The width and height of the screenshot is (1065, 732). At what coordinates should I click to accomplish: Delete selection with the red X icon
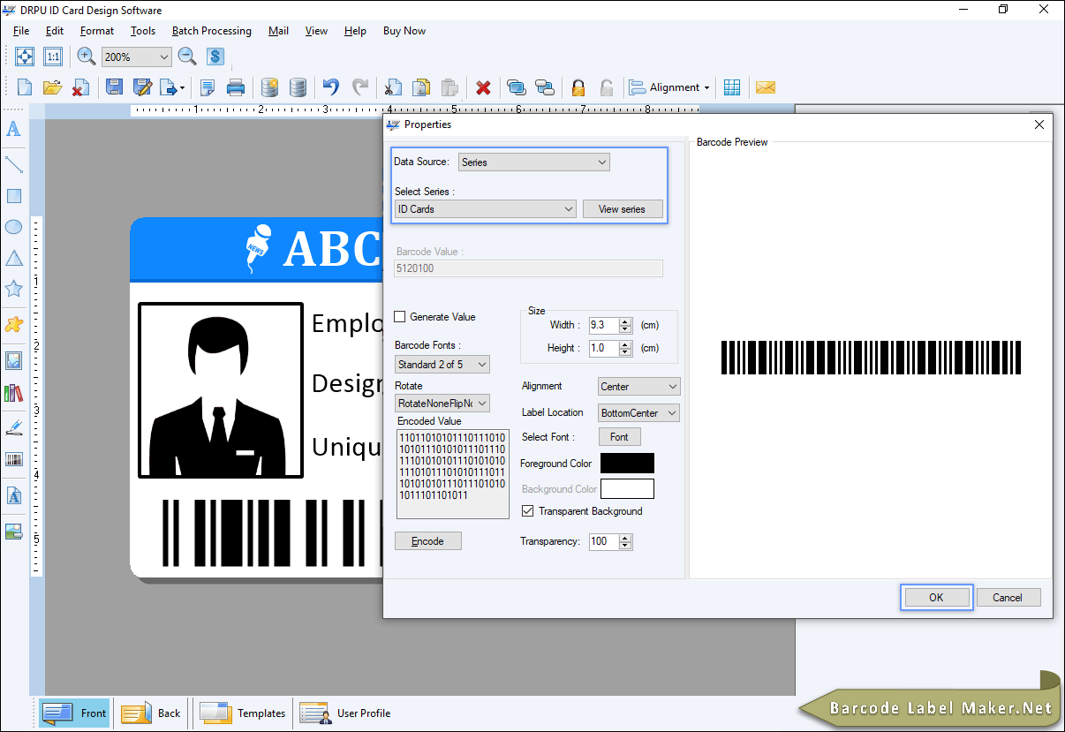[x=483, y=87]
